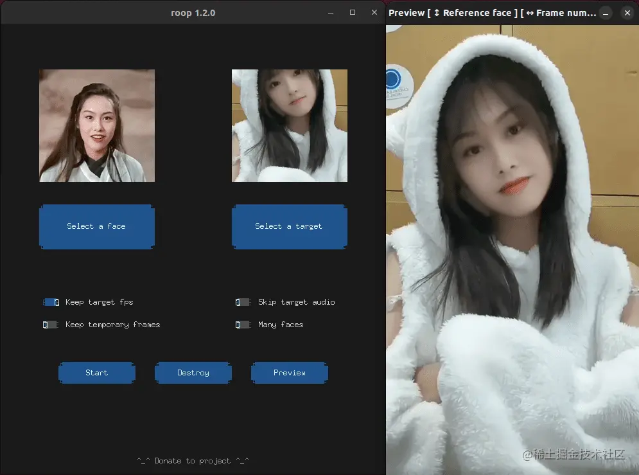Close the Preview window
The width and height of the screenshot is (639, 475).
(x=627, y=13)
